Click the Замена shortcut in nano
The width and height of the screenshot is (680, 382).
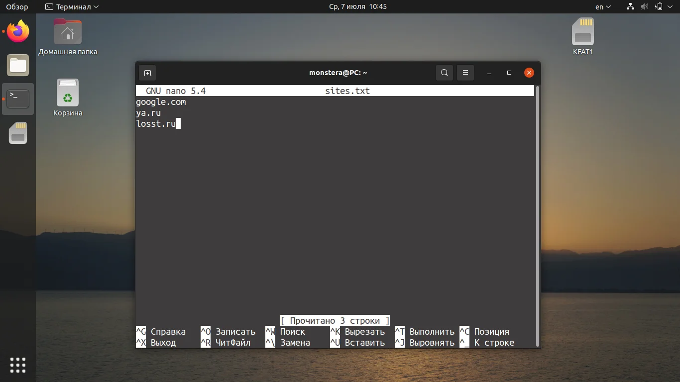click(288, 343)
